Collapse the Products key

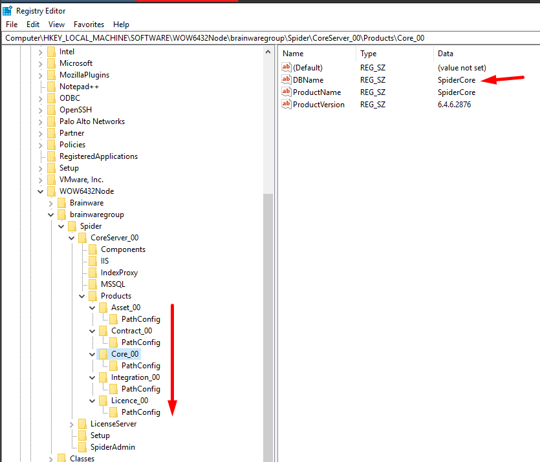click(x=81, y=296)
